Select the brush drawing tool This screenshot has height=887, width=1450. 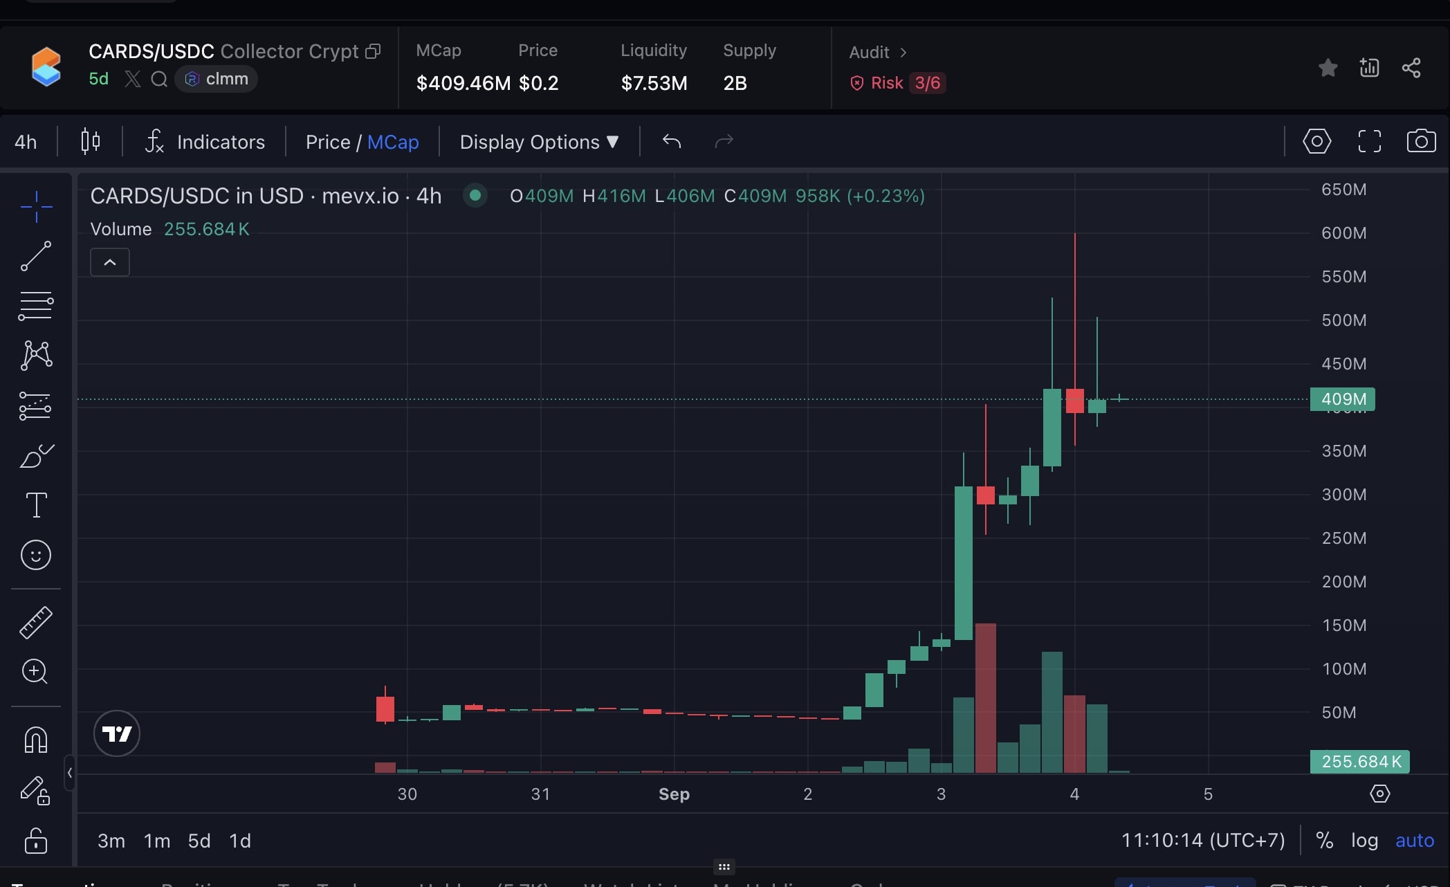pyautogui.click(x=36, y=456)
